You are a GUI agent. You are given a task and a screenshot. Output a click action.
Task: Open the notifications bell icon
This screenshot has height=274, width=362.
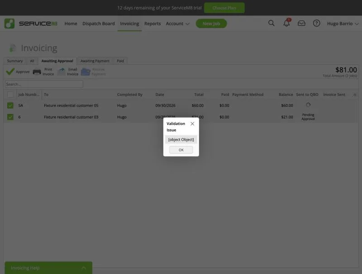pos(286,23)
